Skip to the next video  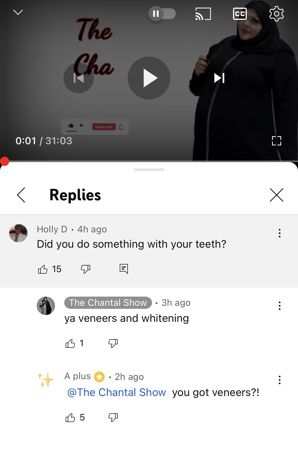[x=219, y=78]
